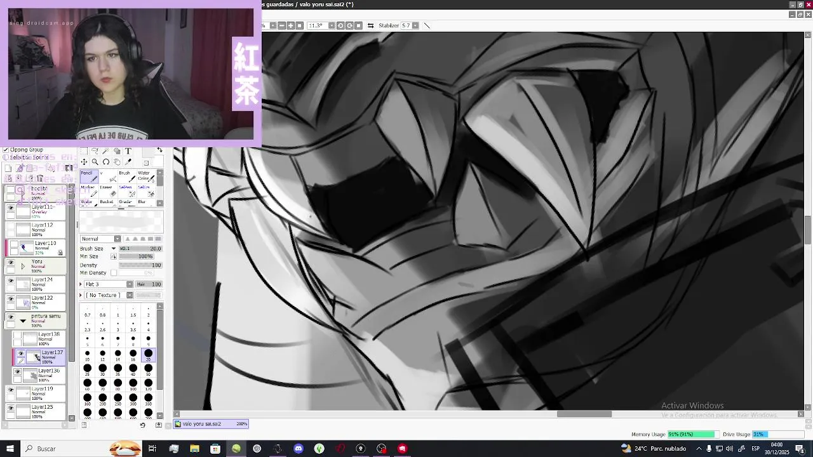The height and width of the screenshot is (457, 813).
Task: Select the Hand pan tool
Action: click(117, 162)
